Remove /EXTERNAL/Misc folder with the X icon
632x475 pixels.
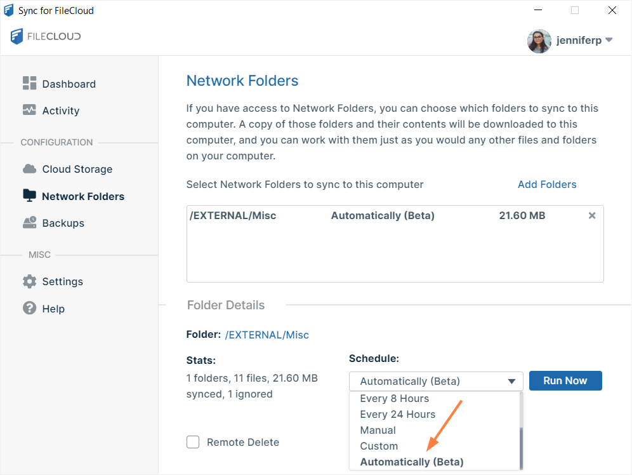pos(591,215)
